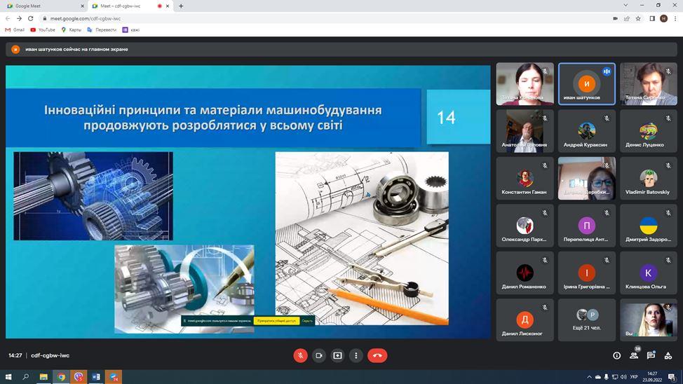
Task: Click the taskbar search icon
Action: [25, 376]
